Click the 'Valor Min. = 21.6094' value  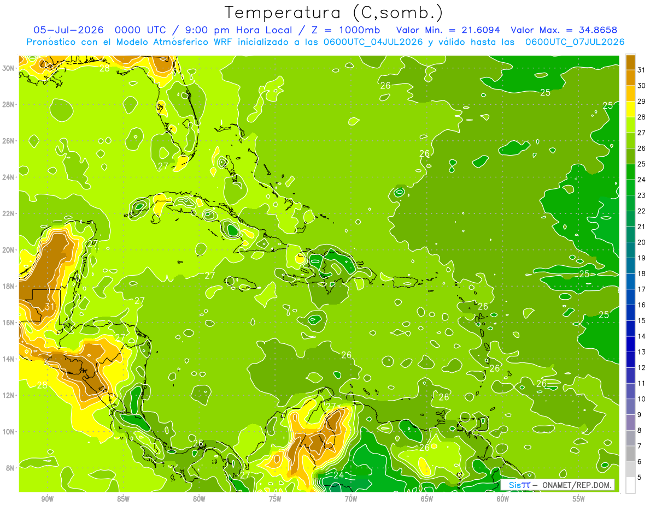[449, 29]
